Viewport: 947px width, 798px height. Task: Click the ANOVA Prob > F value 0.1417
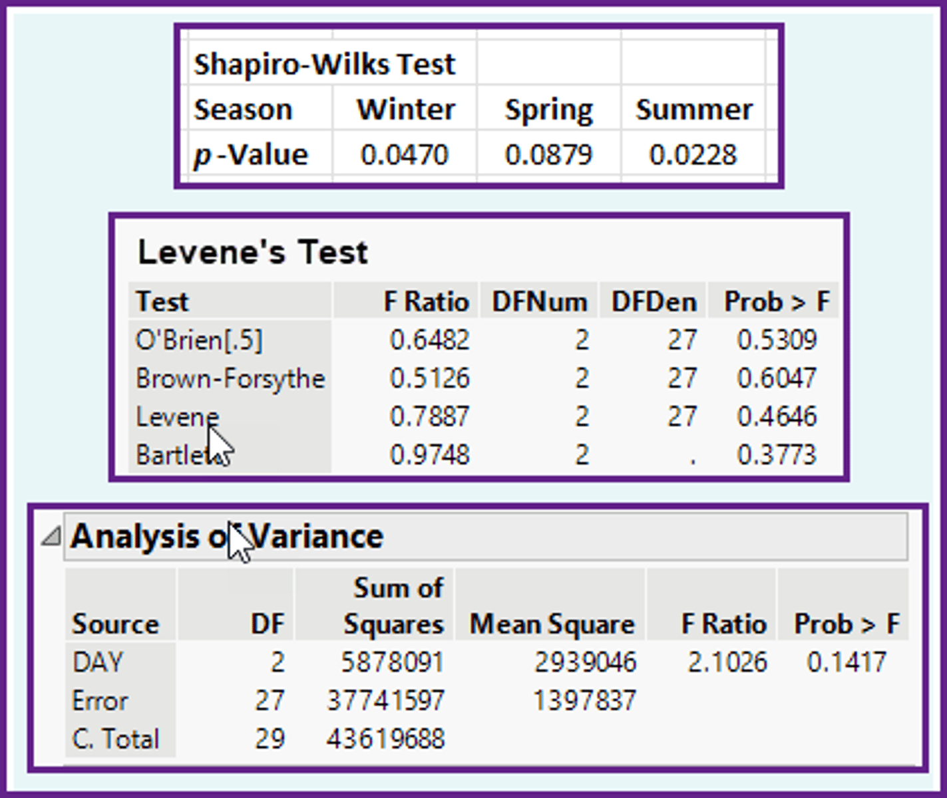pos(847,662)
